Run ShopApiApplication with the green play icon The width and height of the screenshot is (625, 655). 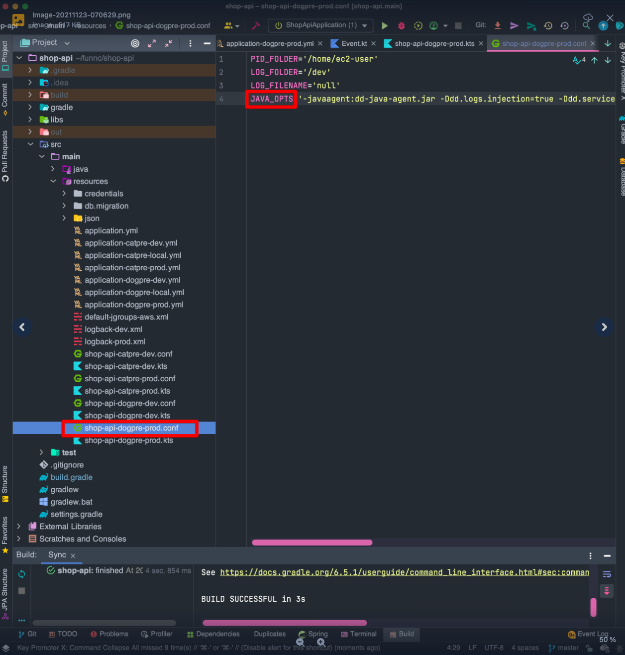385,25
